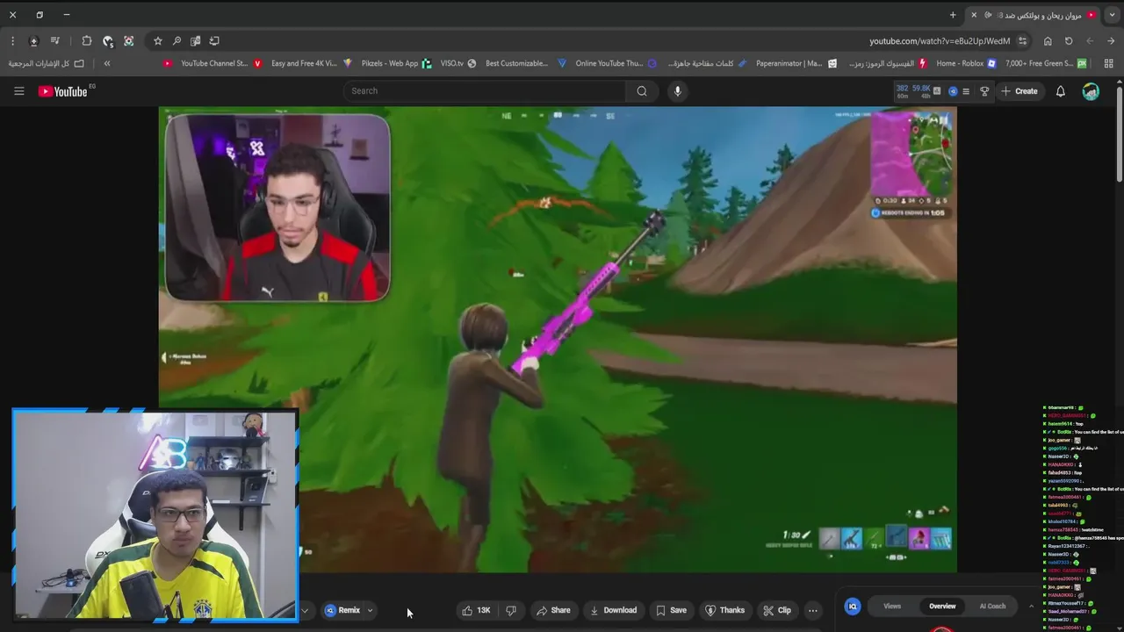This screenshot has width=1124, height=632.
Task: Download the video
Action: [614, 611]
